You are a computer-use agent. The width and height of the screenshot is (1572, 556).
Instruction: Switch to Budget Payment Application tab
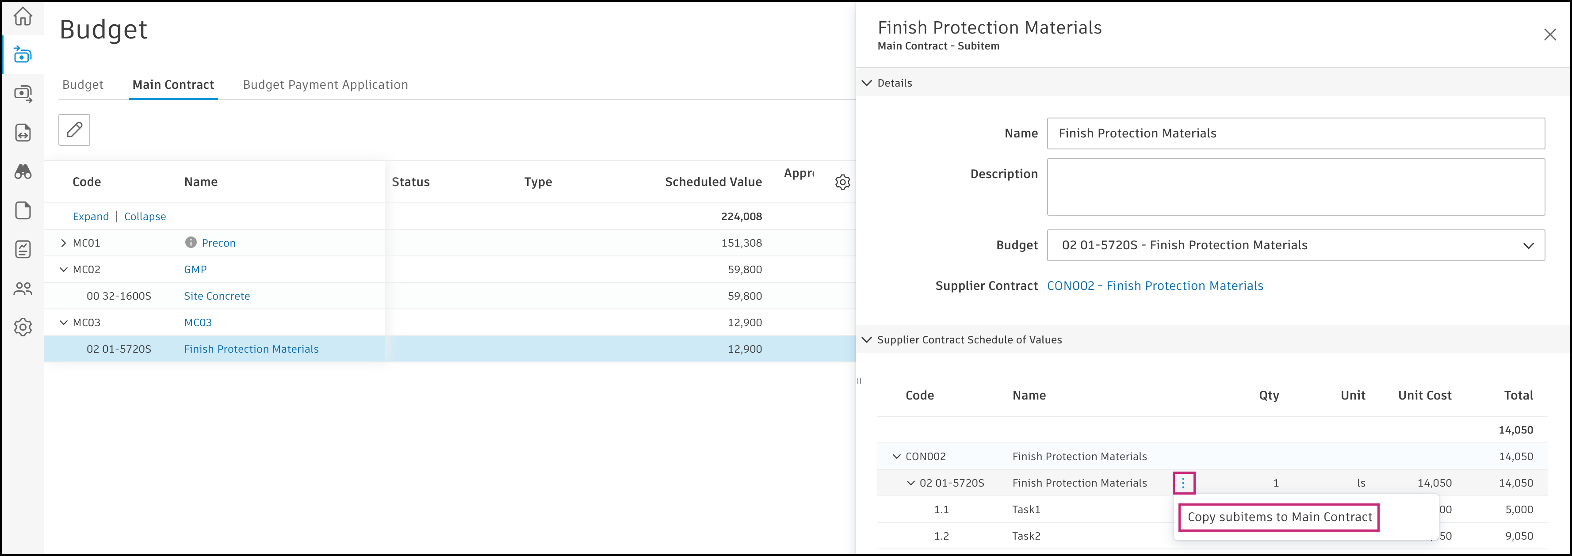(325, 85)
